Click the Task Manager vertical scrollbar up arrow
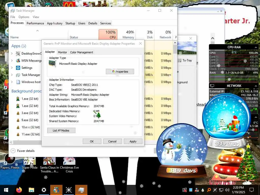This screenshot has height=195, width=260. (x=175, y=43)
